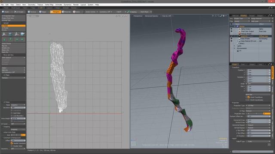Click second UV tool icon in left panel
This screenshot has width=275, height=154.
[x=10, y=34]
